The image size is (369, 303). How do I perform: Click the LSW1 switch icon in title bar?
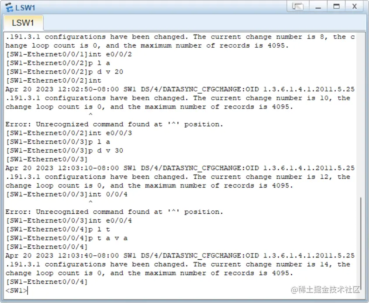point(9,7)
